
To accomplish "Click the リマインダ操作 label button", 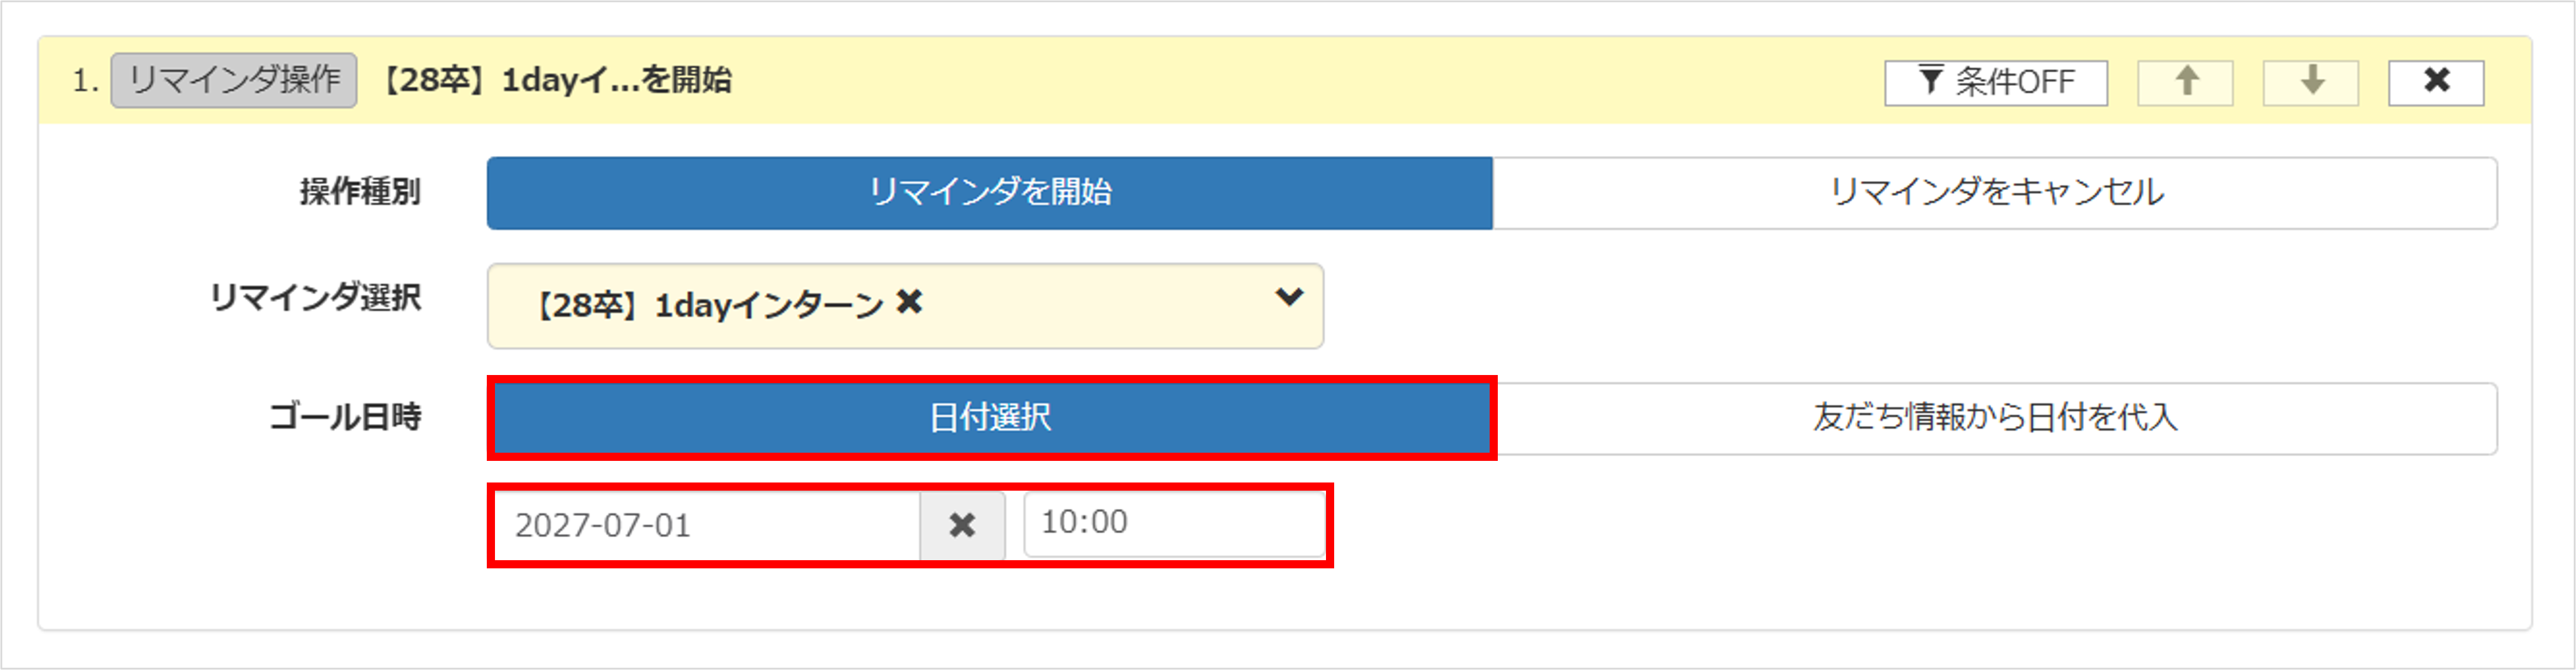I will [234, 81].
